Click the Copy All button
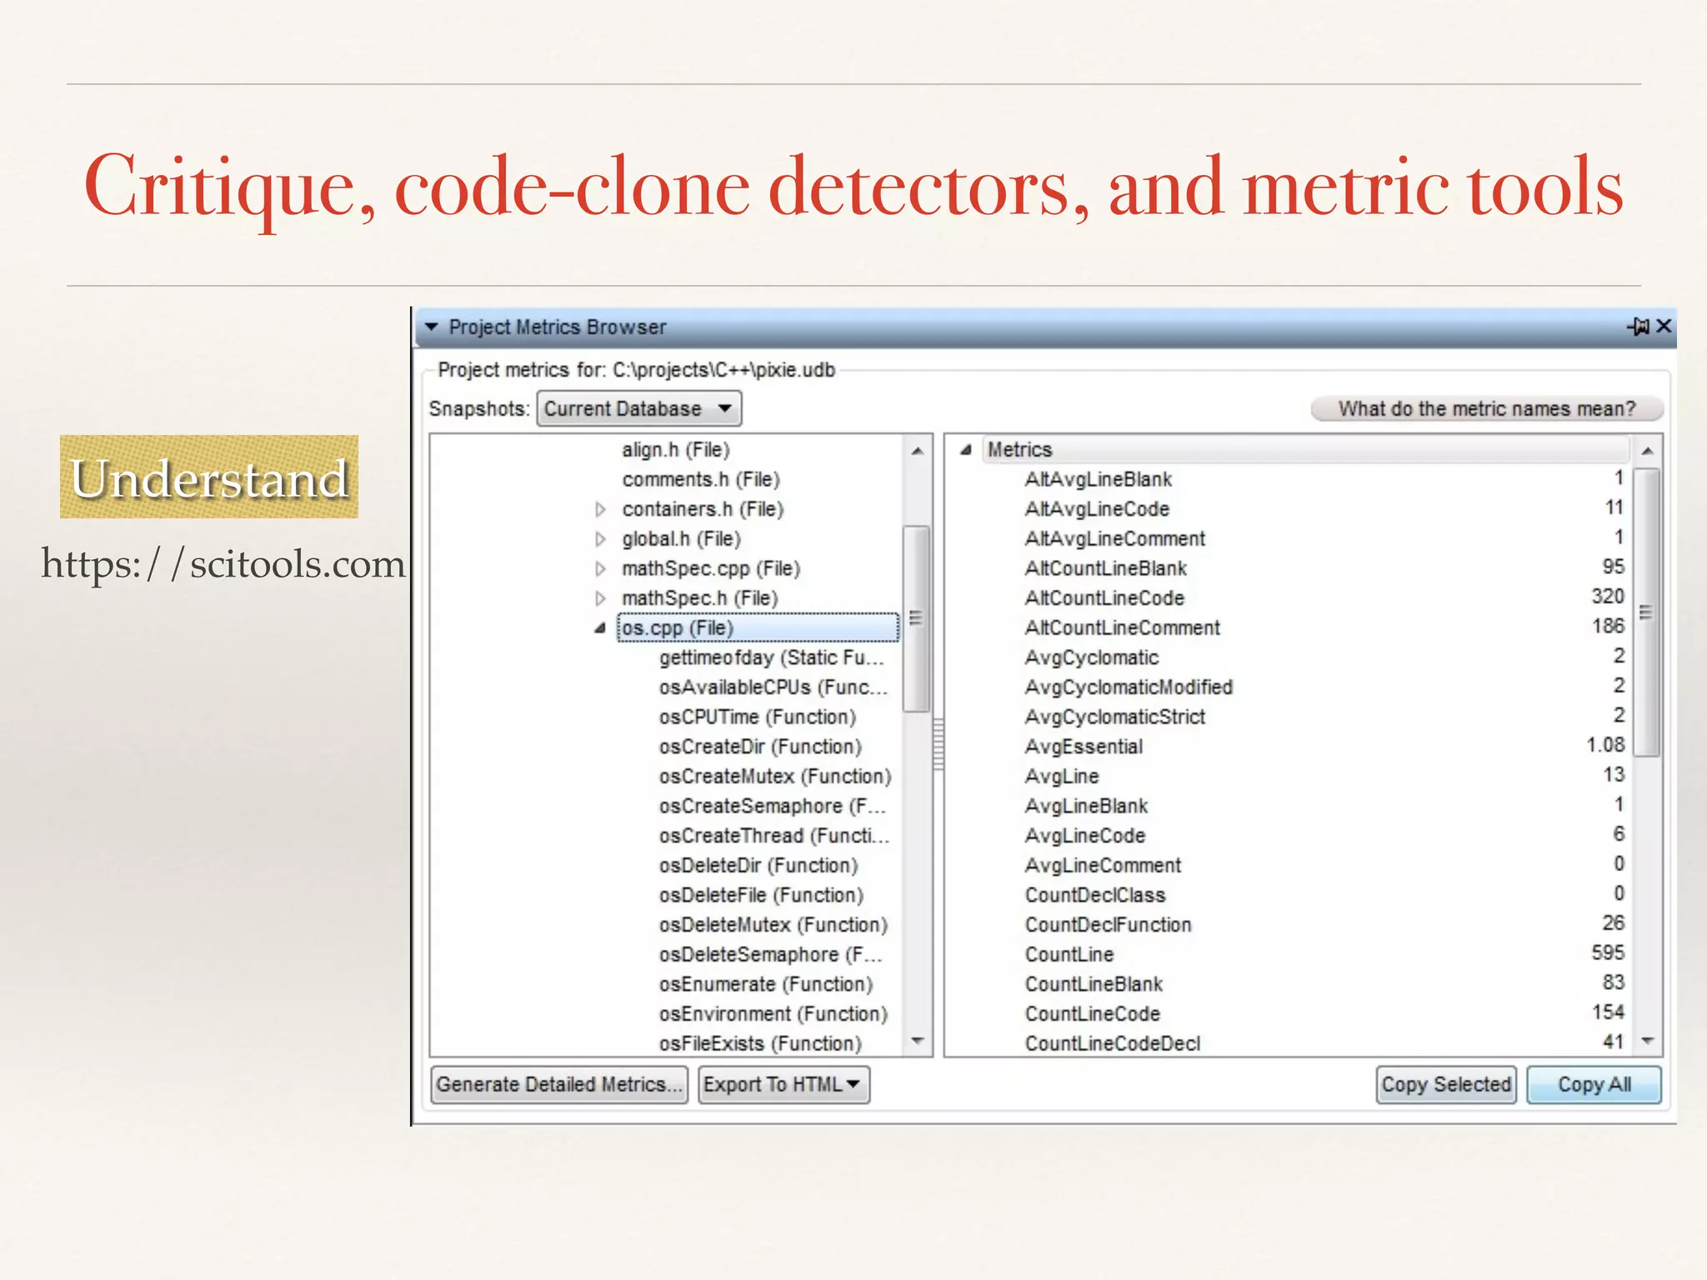Viewport: 1707px width, 1280px height. pyautogui.click(x=1594, y=1085)
